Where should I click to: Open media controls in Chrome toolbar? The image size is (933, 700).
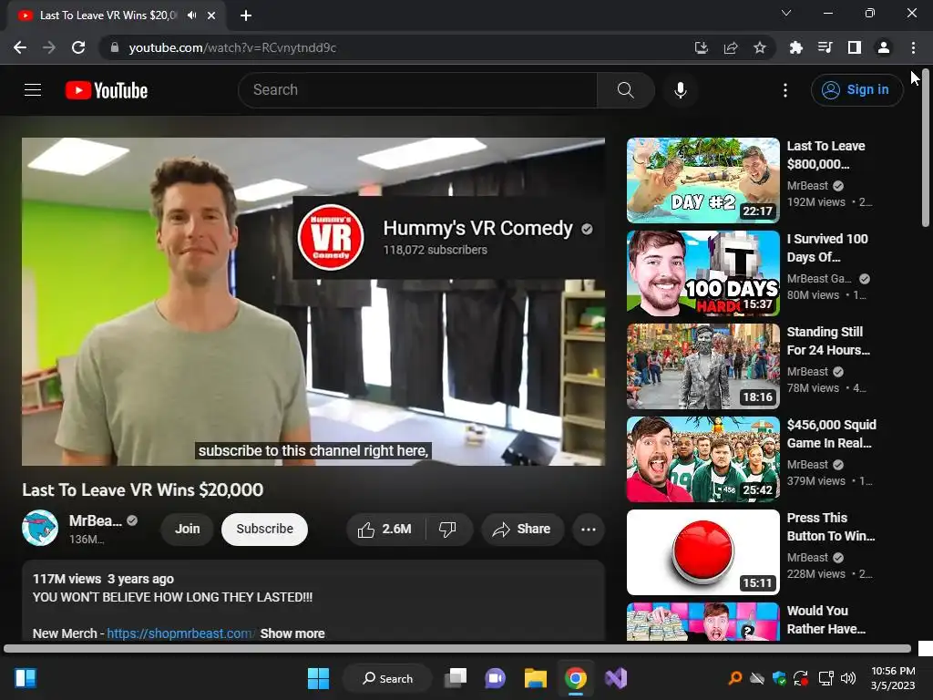pyautogui.click(x=825, y=47)
